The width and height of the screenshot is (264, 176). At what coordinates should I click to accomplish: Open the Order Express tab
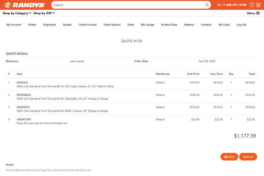click(112, 25)
